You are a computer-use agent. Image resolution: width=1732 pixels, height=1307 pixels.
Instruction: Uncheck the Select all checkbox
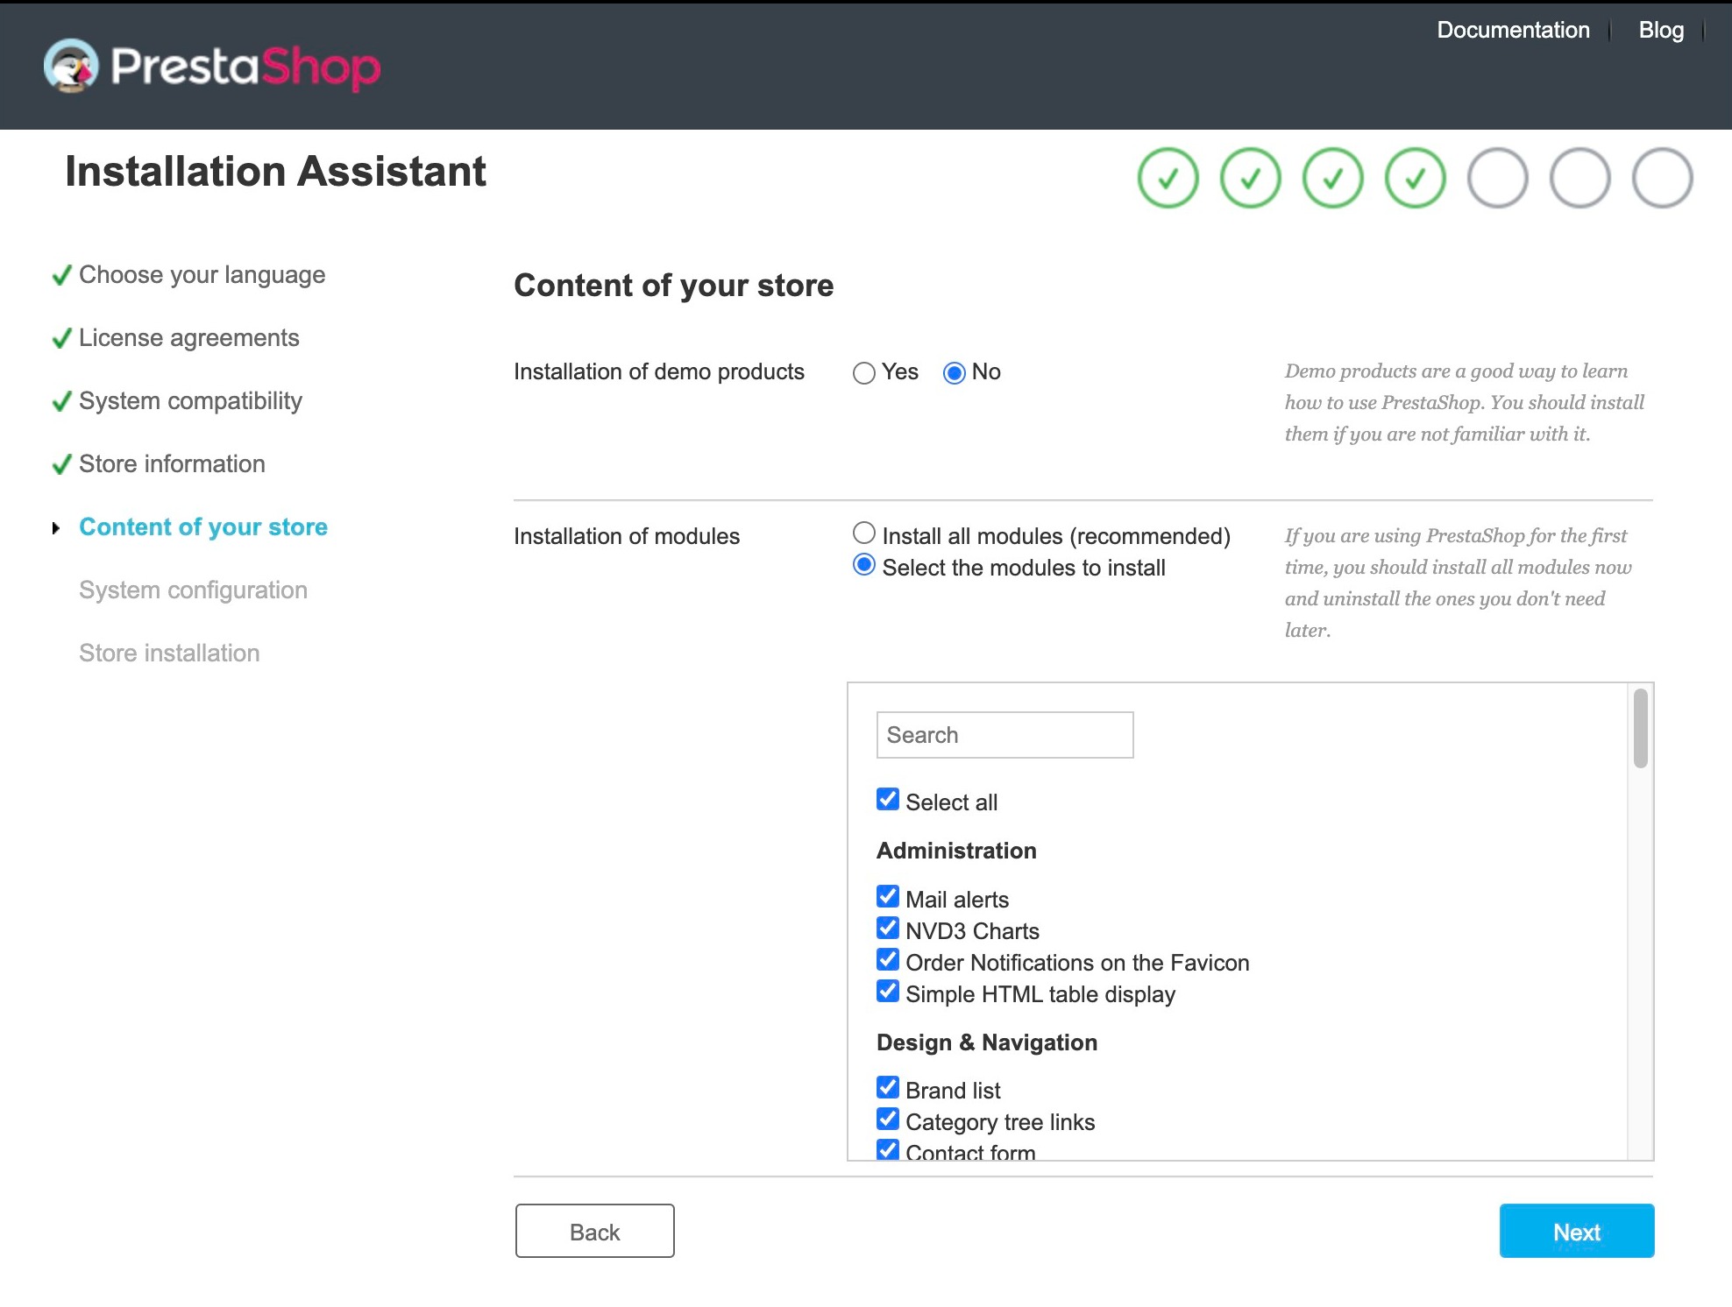(888, 799)
